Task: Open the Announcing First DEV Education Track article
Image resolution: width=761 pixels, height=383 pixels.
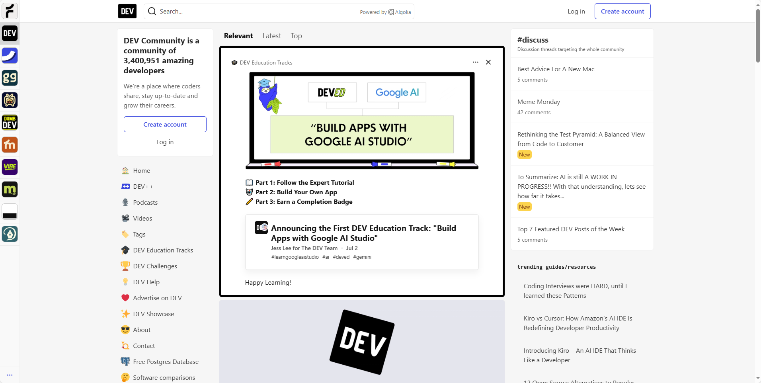Action: pos(363,233)
